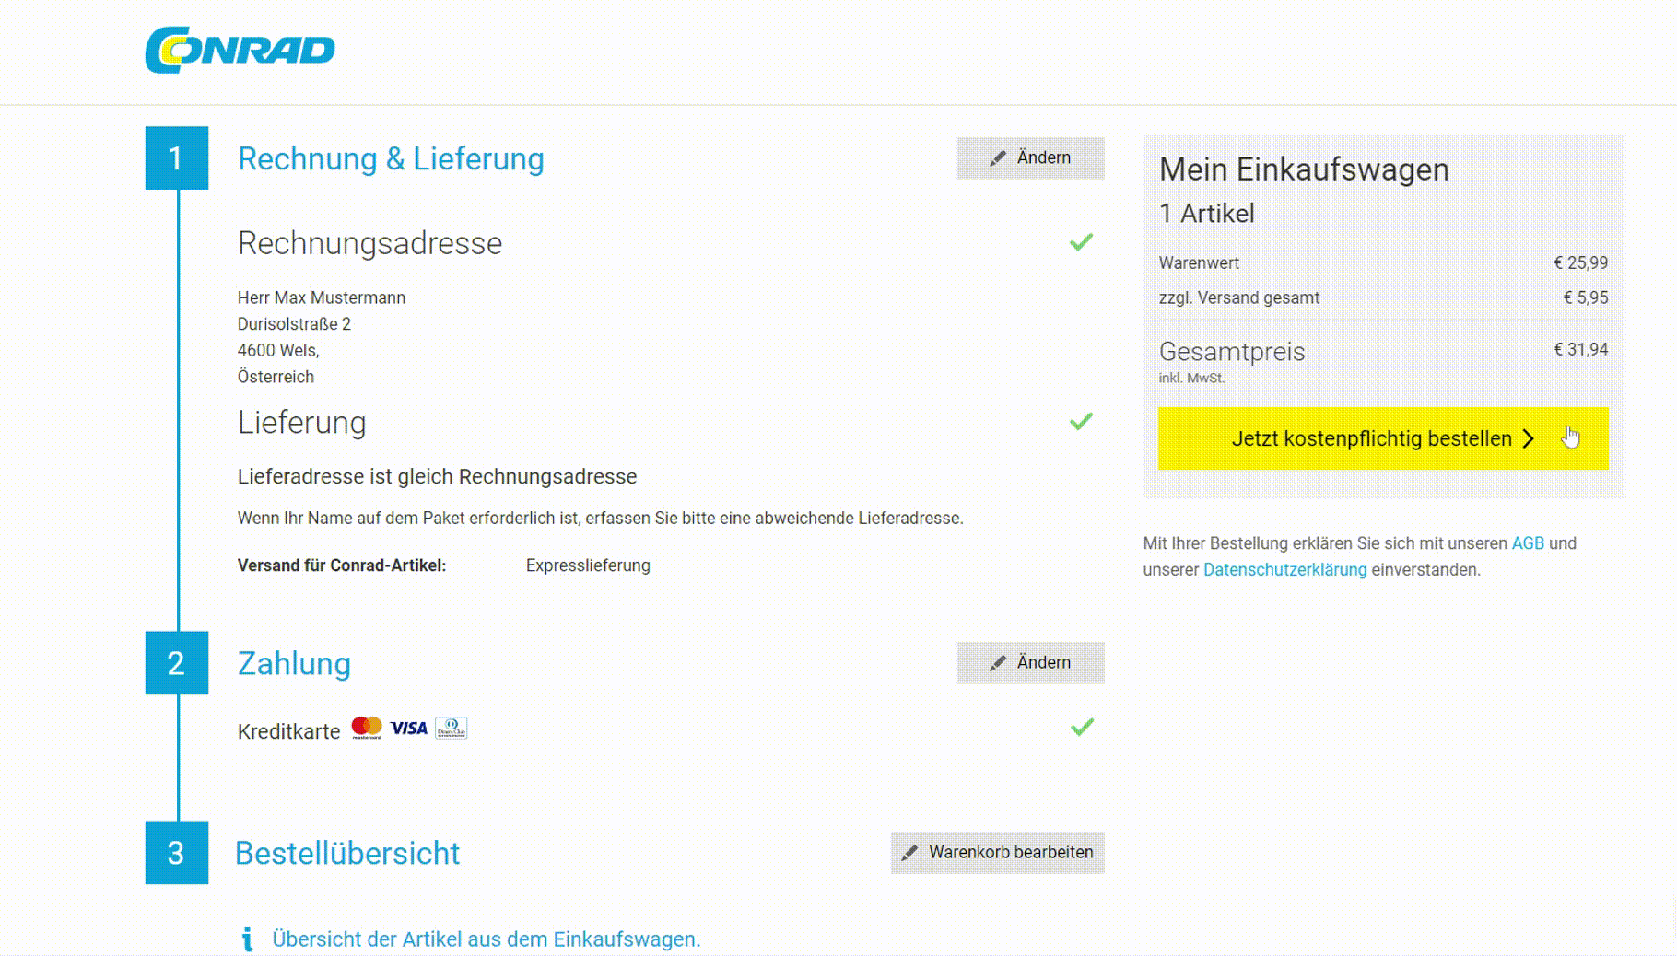Click the Mastercard logo
1677x956 pixels.
click(367, 728)
